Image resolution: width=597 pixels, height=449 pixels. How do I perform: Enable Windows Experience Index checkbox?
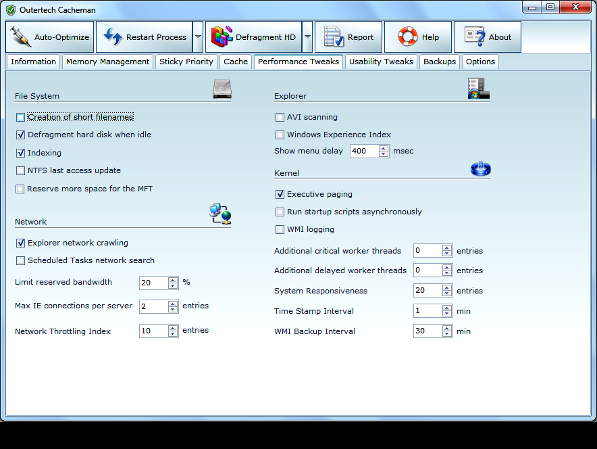coord(280,135)
